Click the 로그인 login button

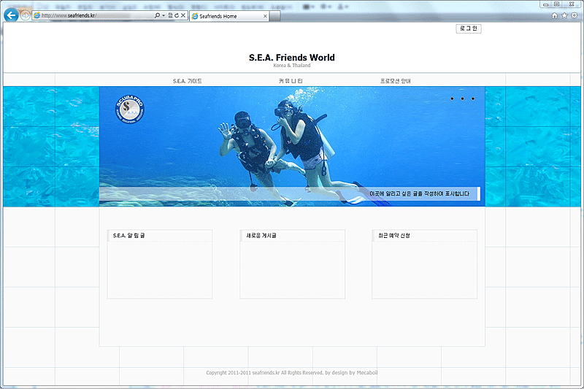(469, 28)
